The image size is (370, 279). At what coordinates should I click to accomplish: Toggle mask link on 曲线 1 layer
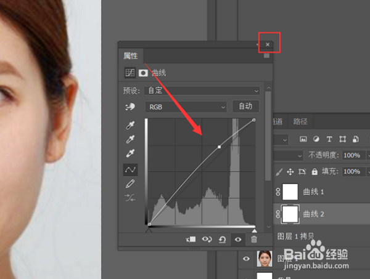point(278,192)
